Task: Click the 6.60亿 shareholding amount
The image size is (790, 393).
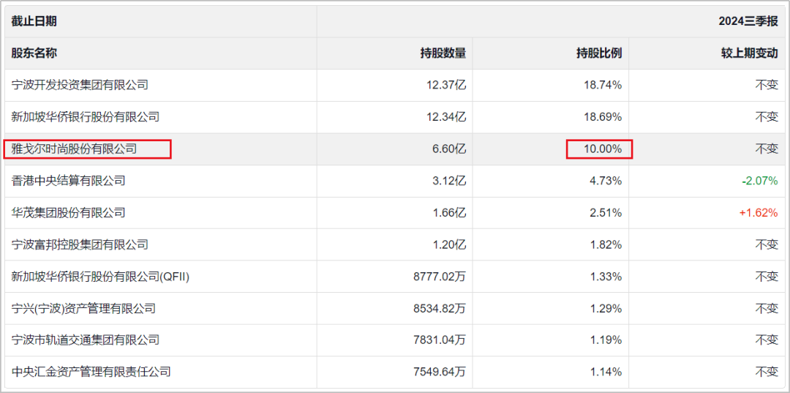Action: click(449, 149)
